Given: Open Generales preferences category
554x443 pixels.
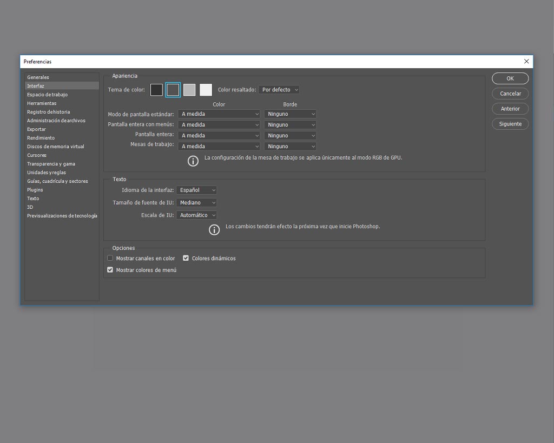Looking at the screenshot, I should coord(62,77).
